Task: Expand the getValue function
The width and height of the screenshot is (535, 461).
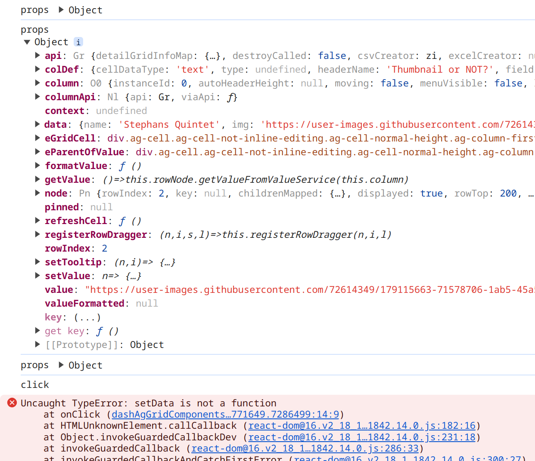Action: point(37,179)
